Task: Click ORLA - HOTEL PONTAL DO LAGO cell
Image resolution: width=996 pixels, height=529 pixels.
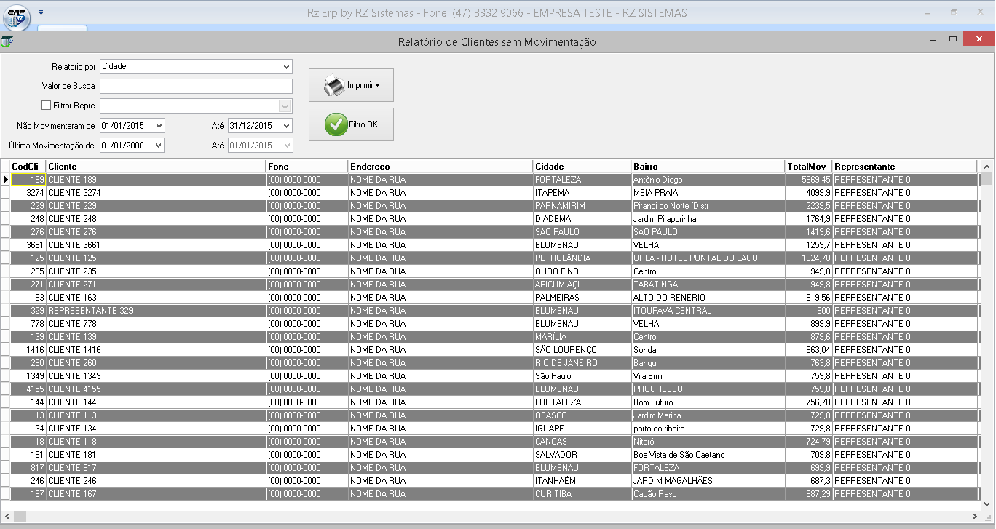Action: click(708, 258)
